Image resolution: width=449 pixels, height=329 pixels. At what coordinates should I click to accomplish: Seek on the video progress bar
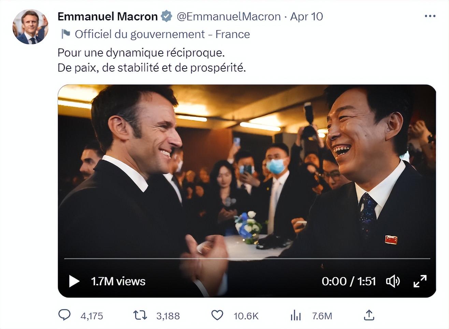(x=247, y=259)
